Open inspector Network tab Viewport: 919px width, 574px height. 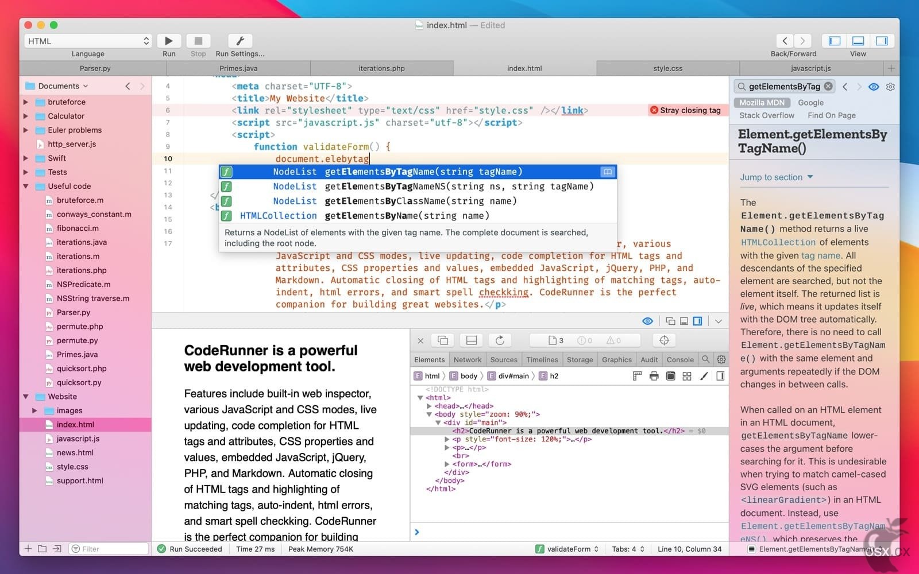(x=468, y=360)
